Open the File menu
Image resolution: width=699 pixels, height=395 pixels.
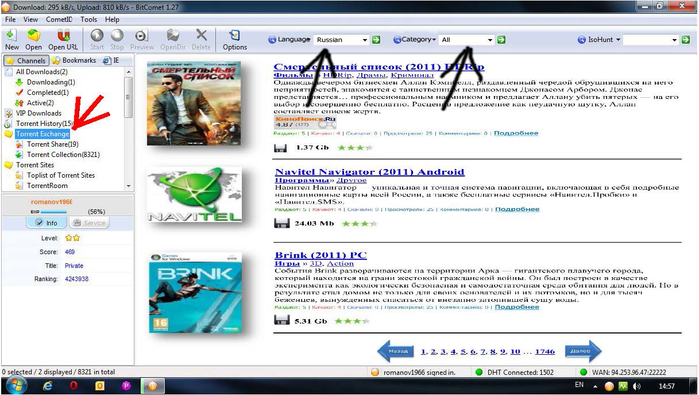(10, 20)
